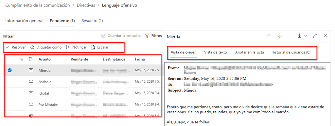
Task: Switch to Pendiente (5) tab
Action: 62,21
